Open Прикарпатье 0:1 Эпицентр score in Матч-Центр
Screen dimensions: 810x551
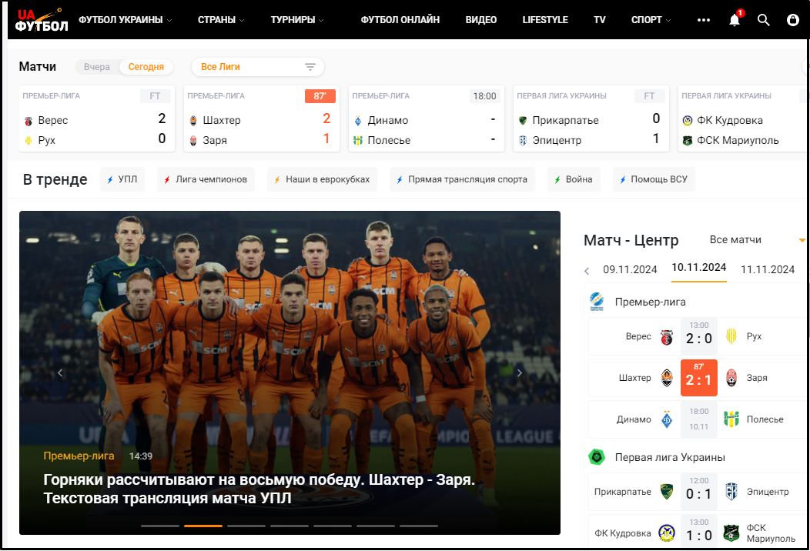[698, 492]
